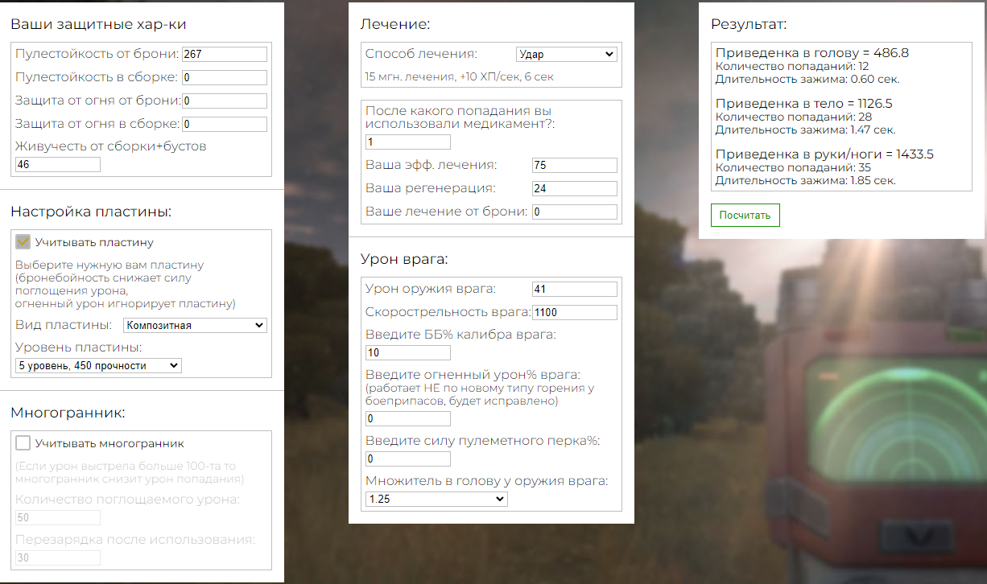This screenshot has width=987, height=584.
Task: Click 'Приведенка в руки/ноги = 1433.5' text
Action: point(824,154)
